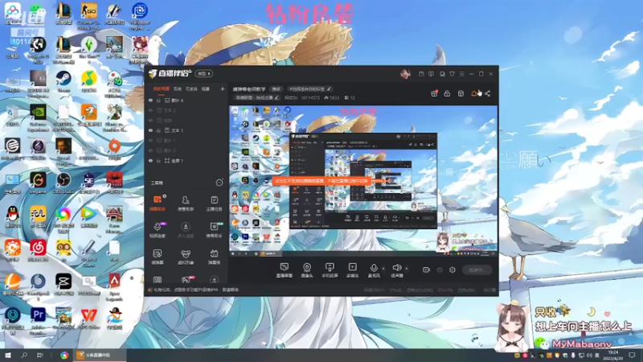
Task: Hide the 图片 4 source layer
Action: coord(150,100)
